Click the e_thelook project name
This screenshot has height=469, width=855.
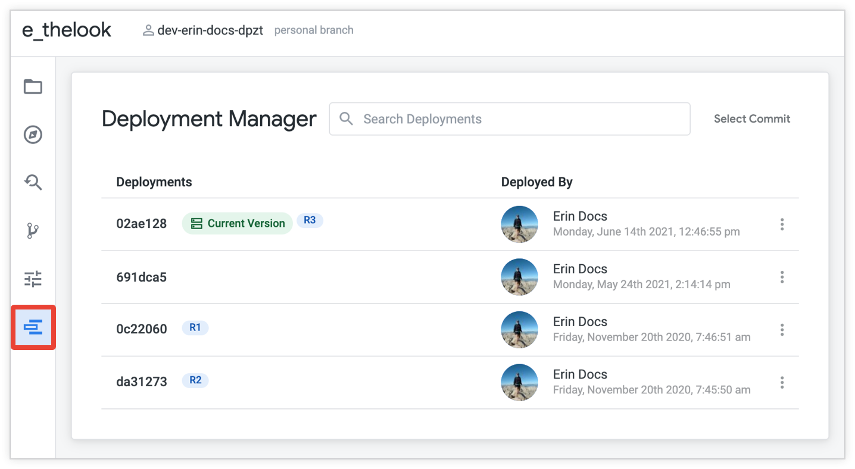(x=67, y=30)
